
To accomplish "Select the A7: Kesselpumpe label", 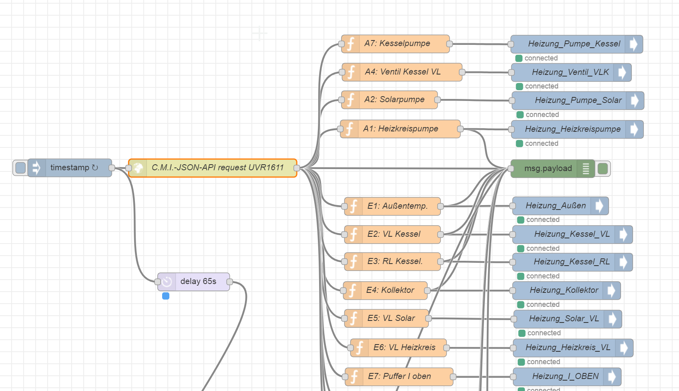I will point(397,43).
